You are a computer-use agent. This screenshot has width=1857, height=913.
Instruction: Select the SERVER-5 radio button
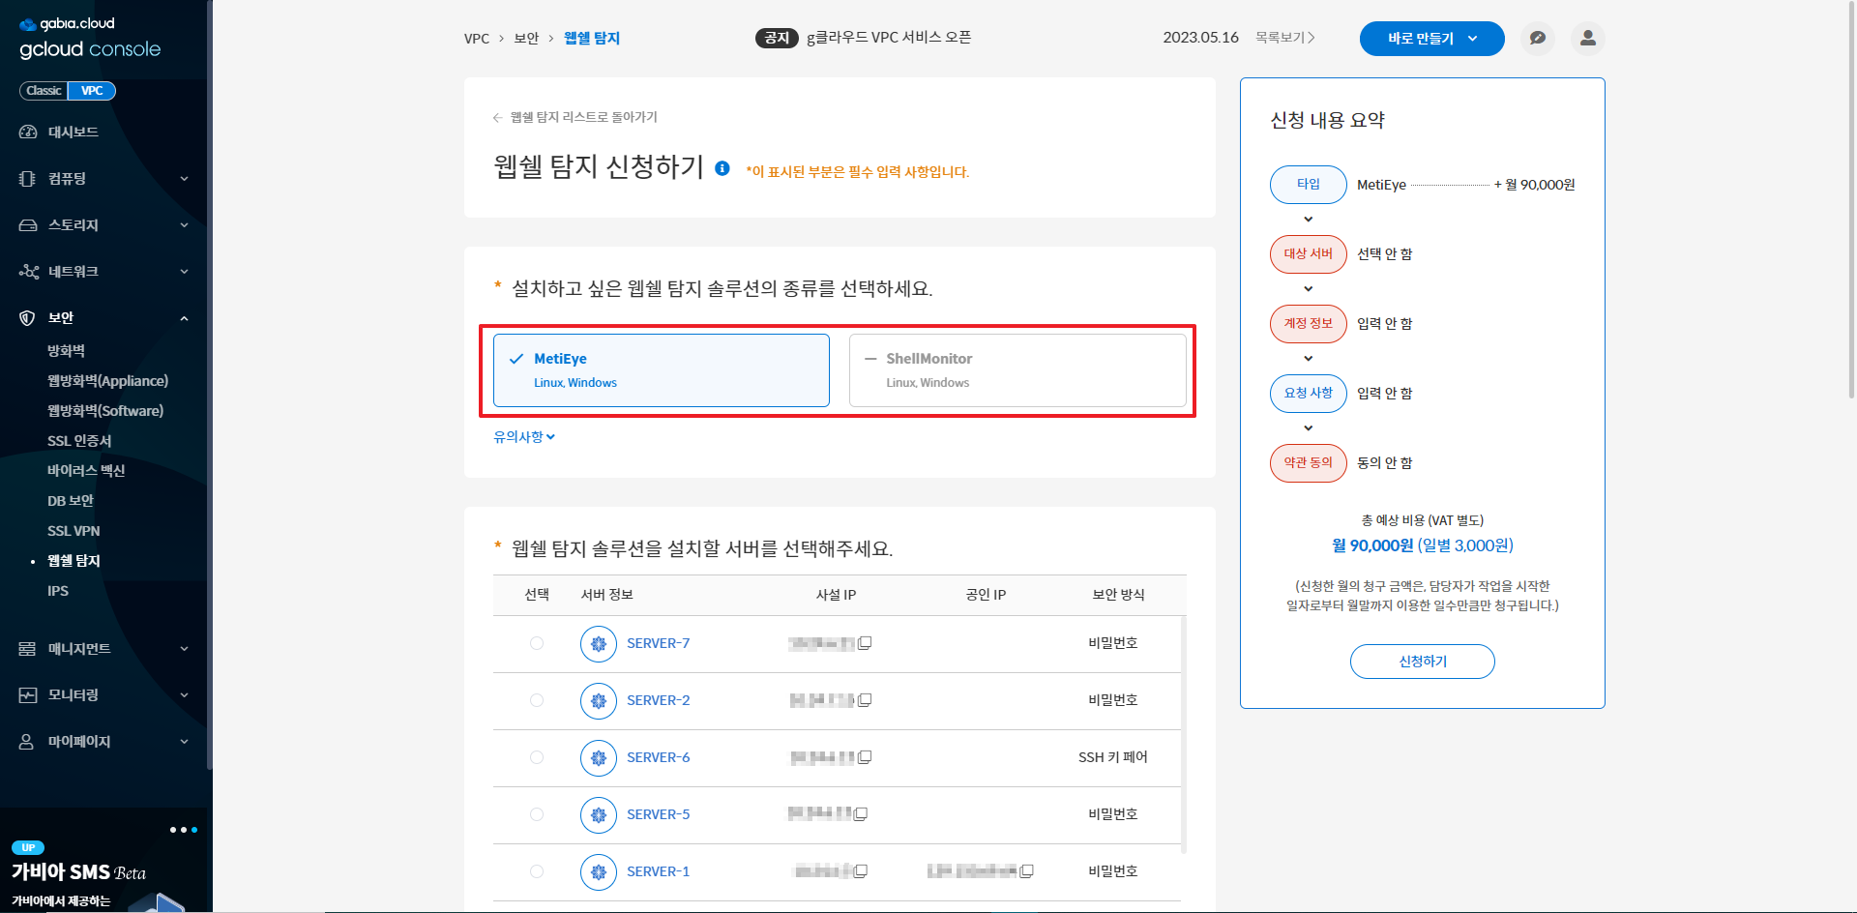pos(537,814)
